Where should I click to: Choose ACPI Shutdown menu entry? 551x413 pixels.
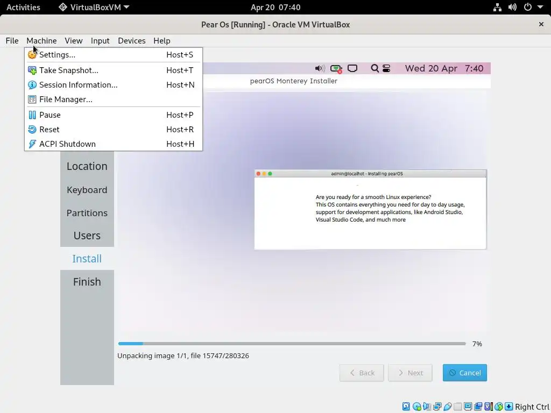pyautogui.click(x=114, y=144)
